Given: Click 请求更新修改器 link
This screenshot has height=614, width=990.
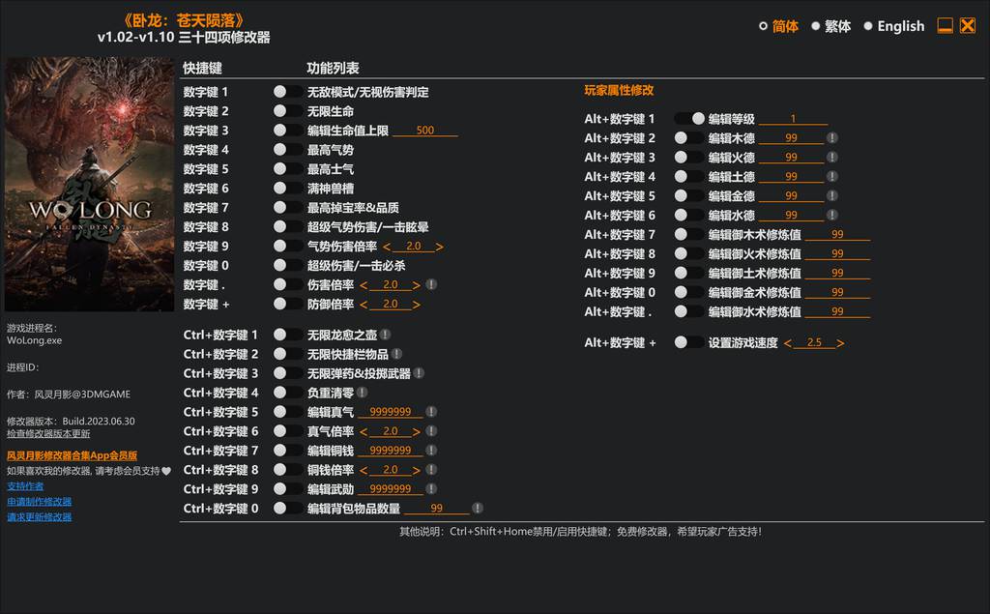Looking at the screenshot, I should [x=39, y=516].
